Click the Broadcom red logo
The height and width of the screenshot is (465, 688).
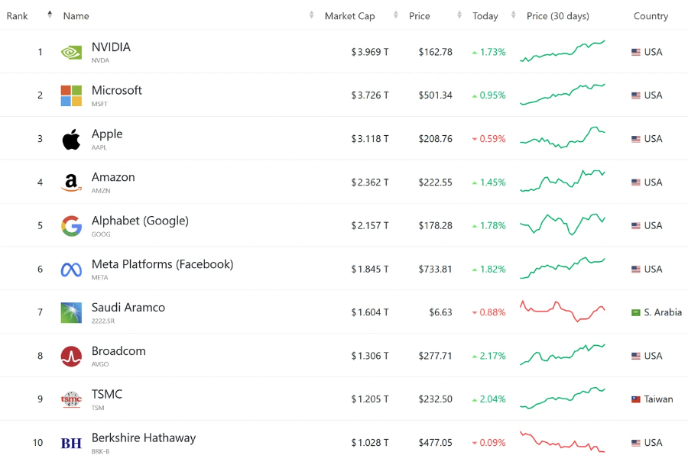point(71,356)
